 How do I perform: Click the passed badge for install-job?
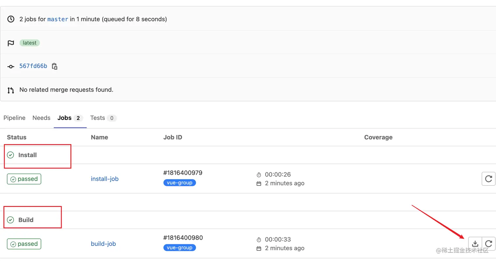(x=24, y=179)
